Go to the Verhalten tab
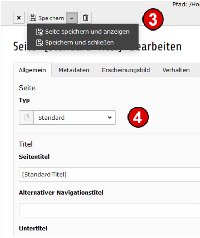 tap(176, 70)
